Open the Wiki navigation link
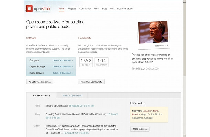210x137 pixels. tap(112, 9)
